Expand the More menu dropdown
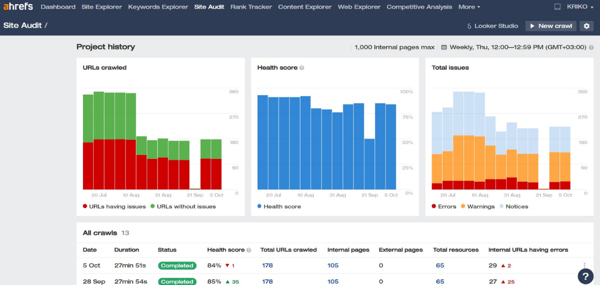600x285 pixels. pyautogui.click(x=469, y=7)
